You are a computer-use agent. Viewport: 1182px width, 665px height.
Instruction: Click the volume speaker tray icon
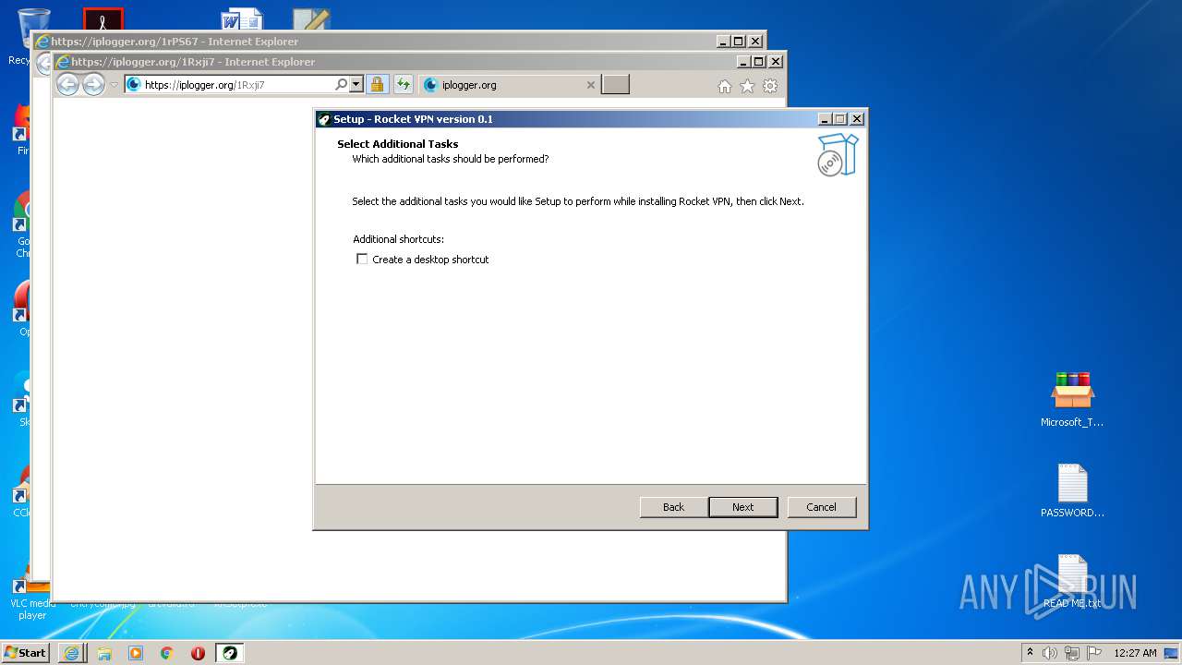click(x=1050, y=653)
